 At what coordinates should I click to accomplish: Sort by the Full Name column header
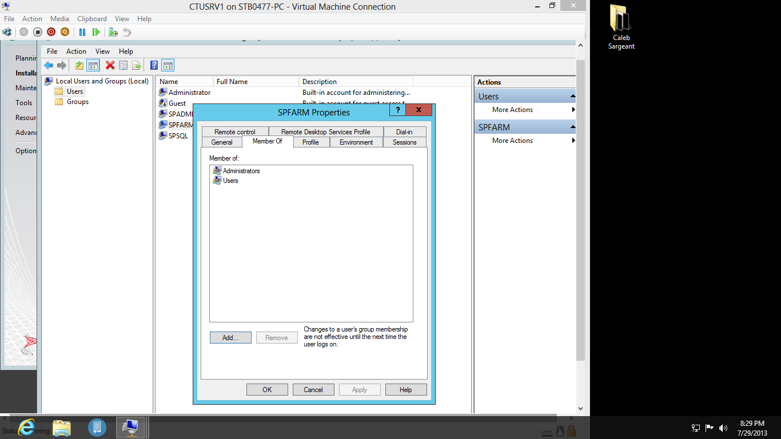(256, 82)
